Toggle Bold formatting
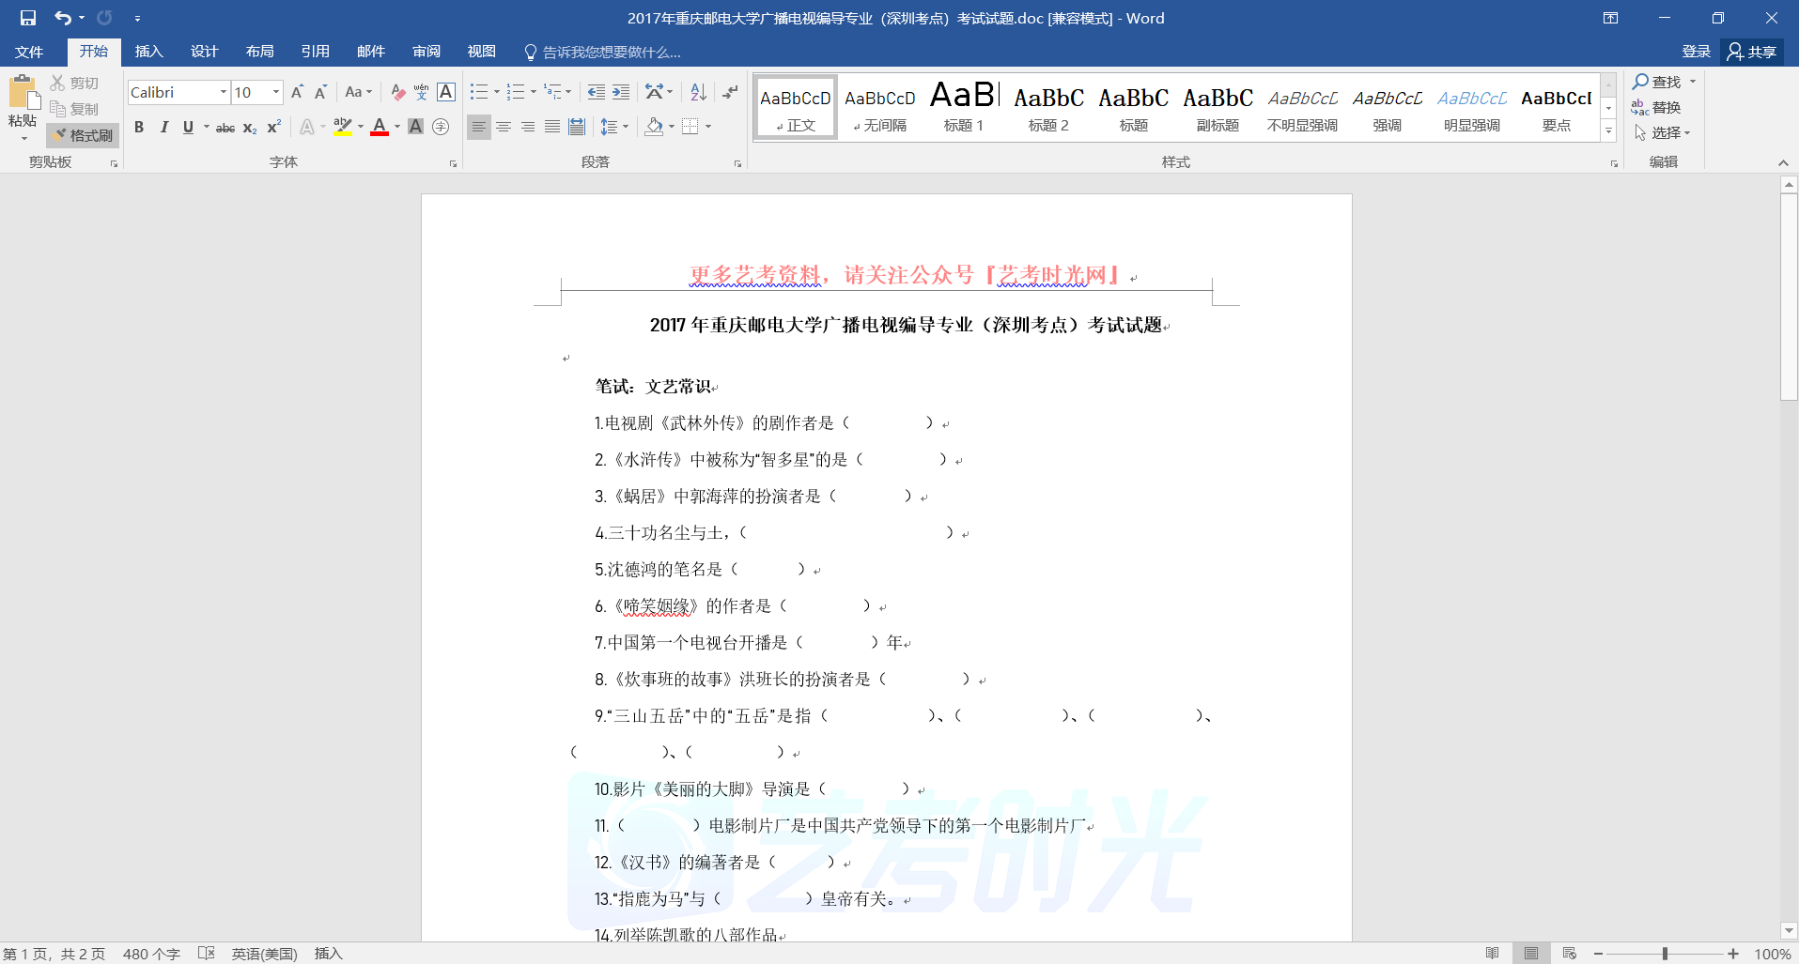This screenshot has height=964, width=1799. tap(139, 127)
